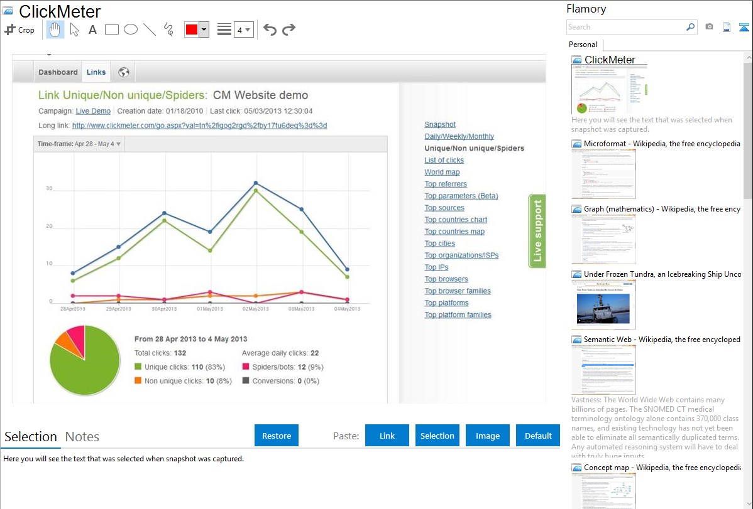The height and width of the screenshot is (509, 753).
Task: Click the Restore button
Action: click(277, 436)
